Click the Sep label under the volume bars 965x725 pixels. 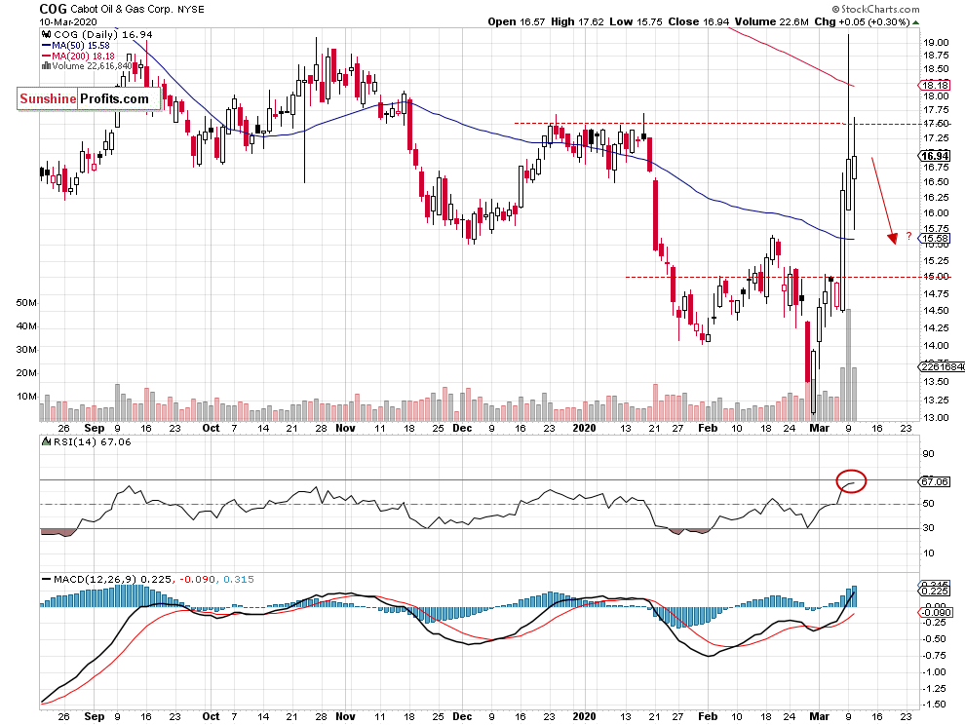point(95,429)
